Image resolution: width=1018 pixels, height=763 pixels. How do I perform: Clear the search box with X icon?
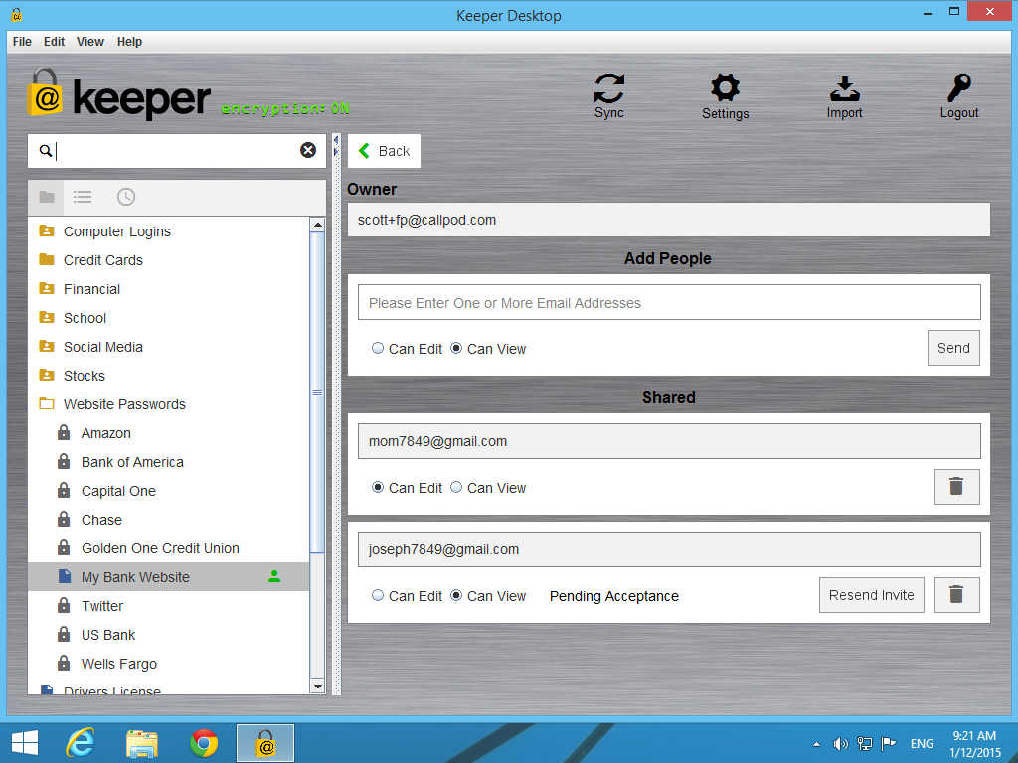[x=308, y=151]
